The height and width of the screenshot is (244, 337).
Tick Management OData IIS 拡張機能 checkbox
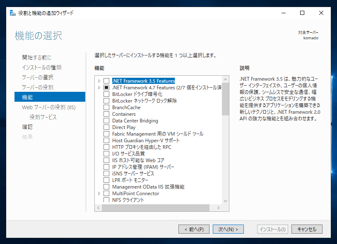coord(106,187)
